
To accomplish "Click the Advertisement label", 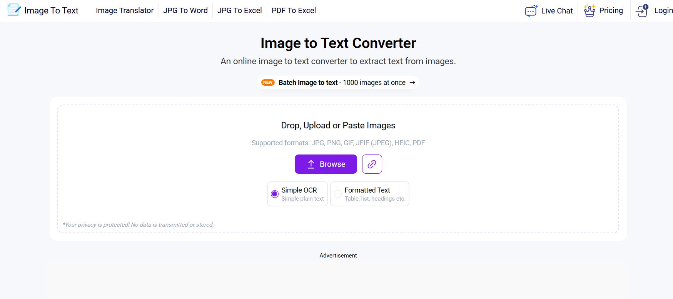I will point(338,256).
